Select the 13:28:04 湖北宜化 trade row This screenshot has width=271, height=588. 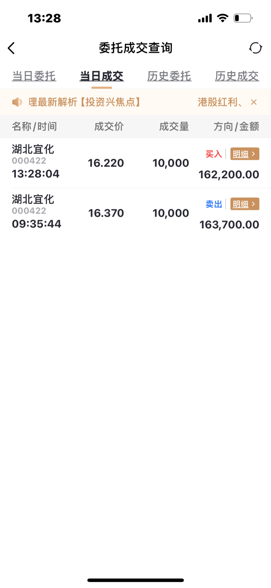106,163
